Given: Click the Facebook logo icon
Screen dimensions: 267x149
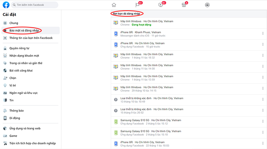Looking at the screenshot, I should click(x=6, y=5).
